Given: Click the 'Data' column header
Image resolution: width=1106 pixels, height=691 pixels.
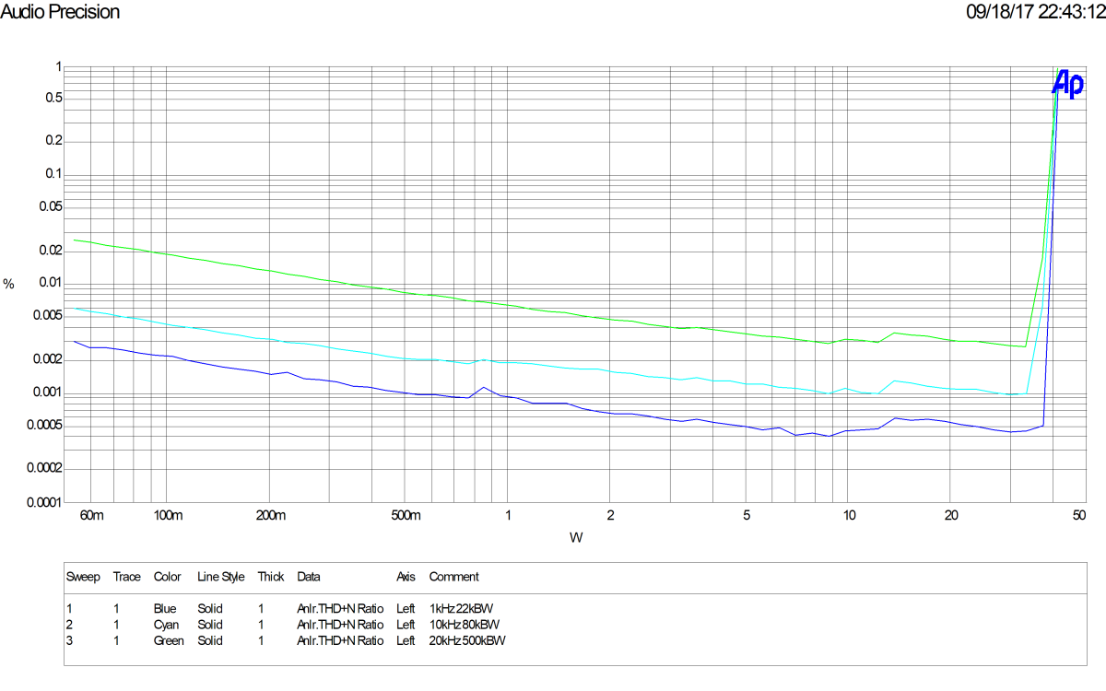Looking at the screenshot, I should click(x=308, y=577).
